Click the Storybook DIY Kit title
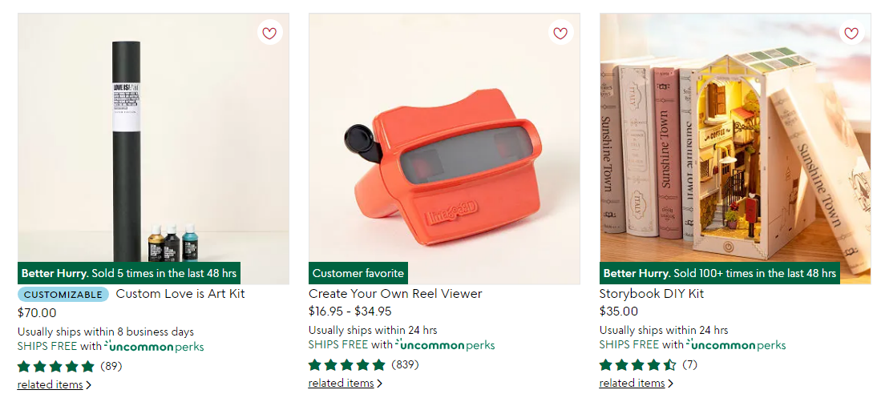Screen dimensions: 881x402 point(652,294)
